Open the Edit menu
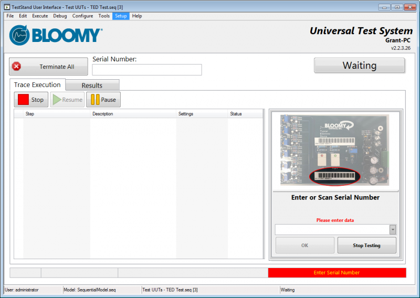Screen dimensions: 420x298 [x=23, y=16]
